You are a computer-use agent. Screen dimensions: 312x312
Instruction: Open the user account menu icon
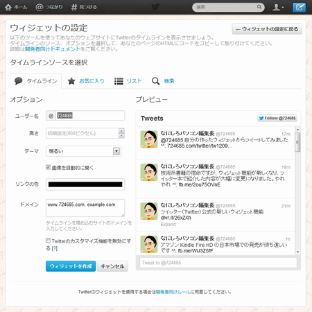pos(278,7)
